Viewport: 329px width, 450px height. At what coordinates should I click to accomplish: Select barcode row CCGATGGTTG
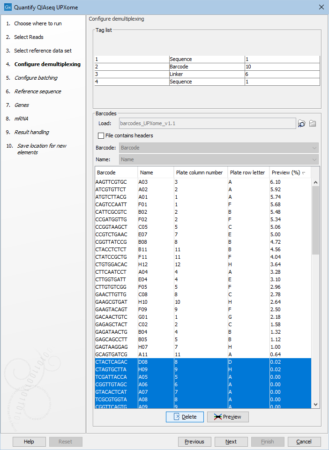click(203, 219)
